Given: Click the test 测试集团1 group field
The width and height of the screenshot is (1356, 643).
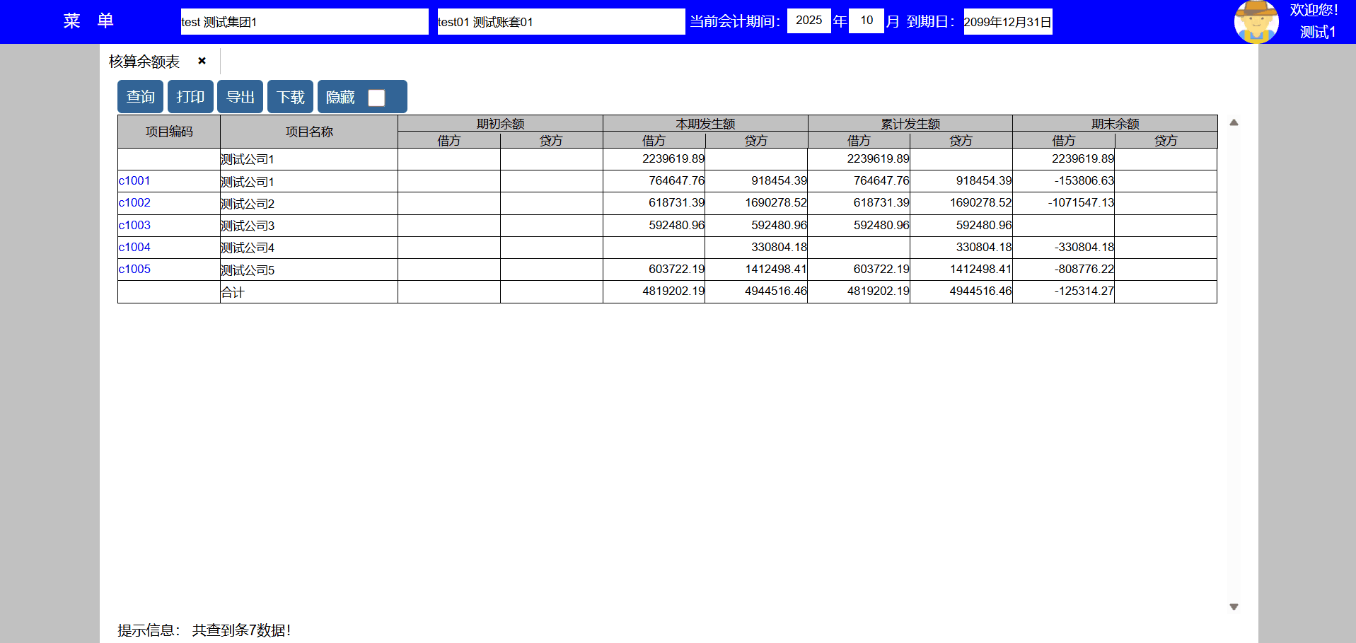Looking at the screenshot, I should point(304,22).
